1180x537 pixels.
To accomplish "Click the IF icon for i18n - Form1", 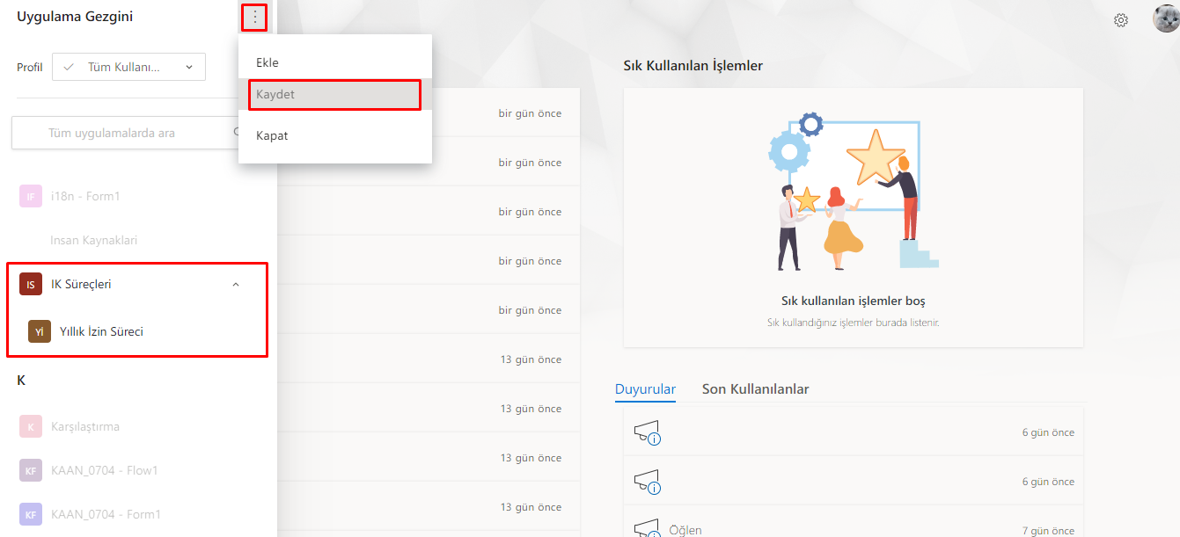I will 31,196.
